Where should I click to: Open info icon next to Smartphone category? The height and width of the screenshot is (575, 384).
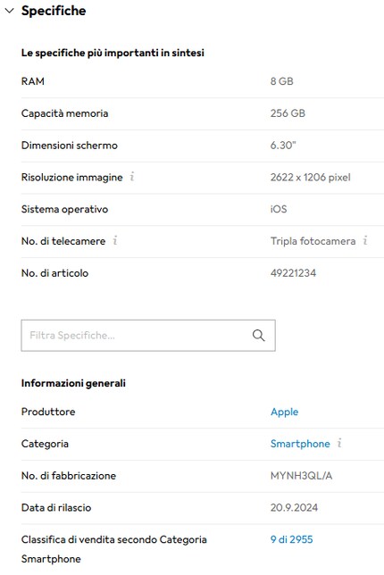(339, 443)
